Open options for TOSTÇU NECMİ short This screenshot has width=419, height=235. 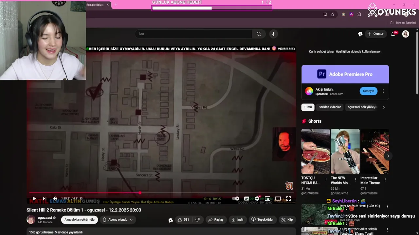tap(326, 180)
